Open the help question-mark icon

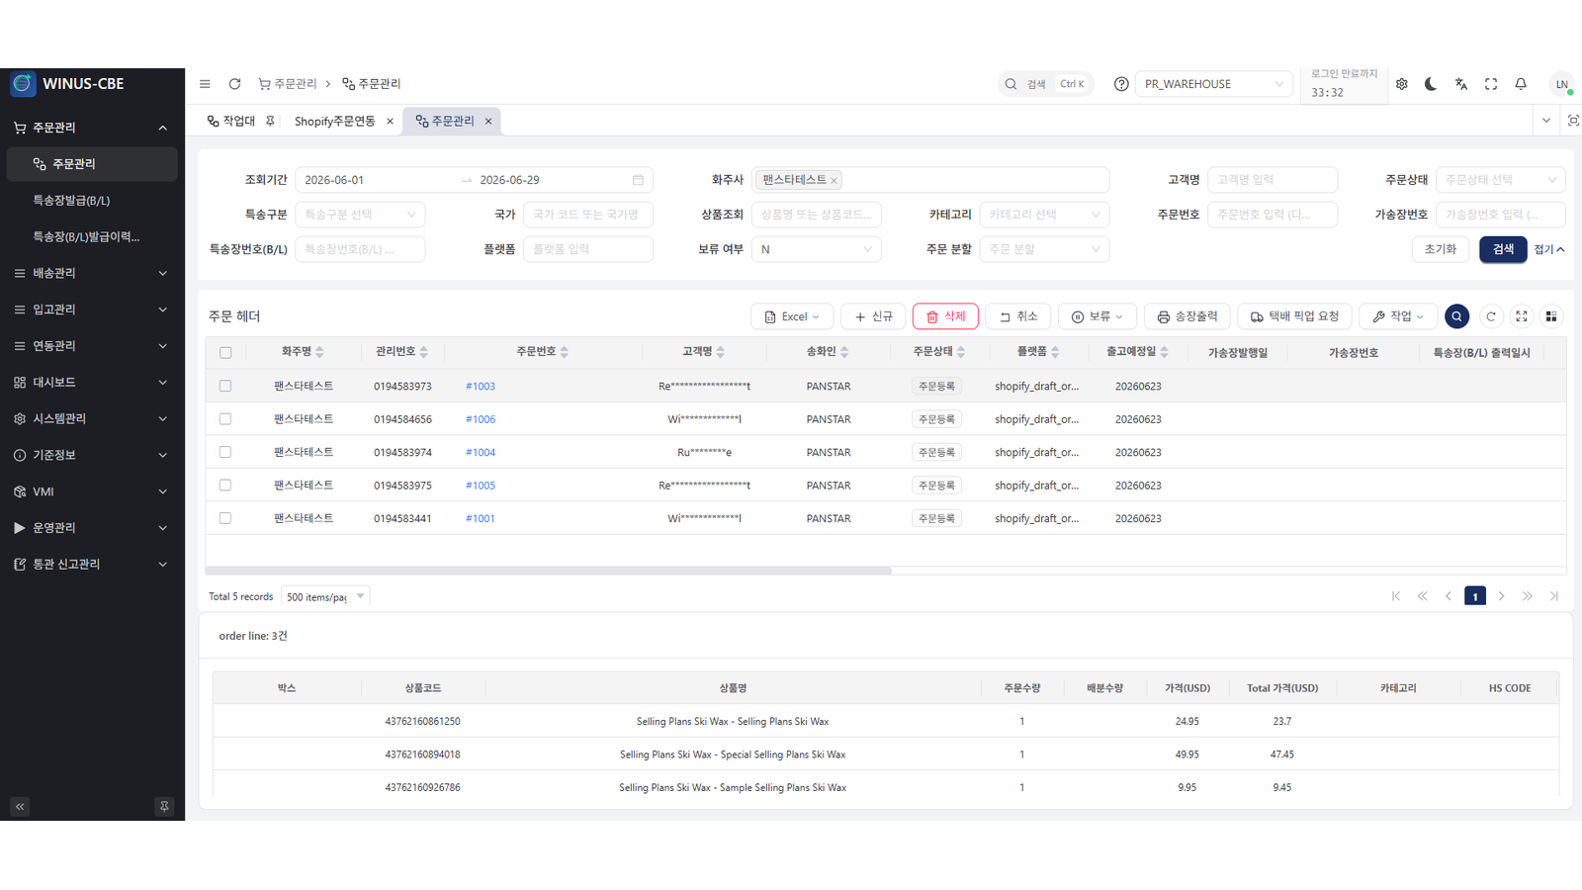1121,84
